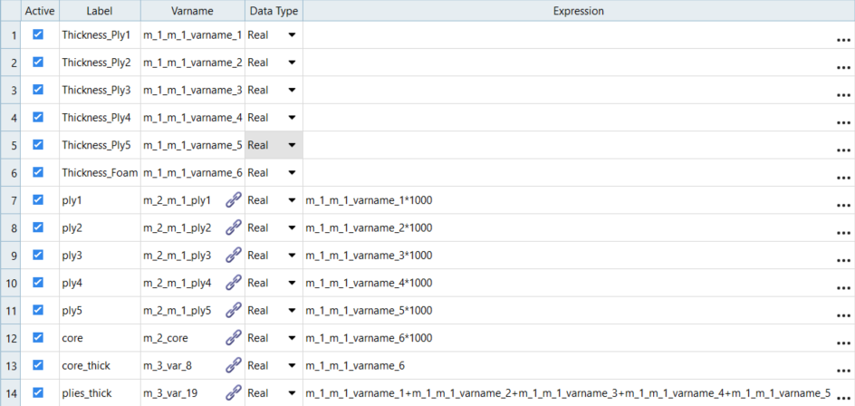Viewport: 855px width, 406px height.
Task: Select row 10 by its row number
Action: pyautogui.click(x=11, y=283)
